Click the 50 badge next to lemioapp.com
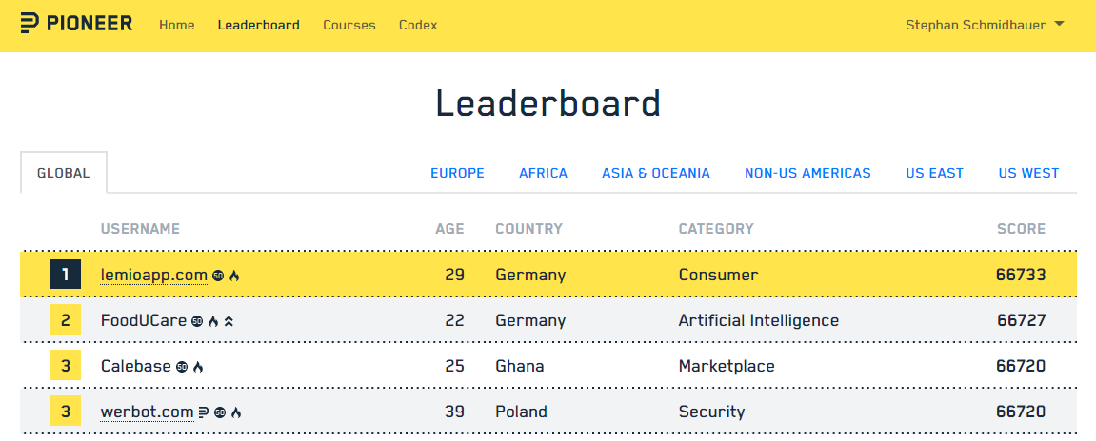The height and width of the screenshot is (441, 1096). (218, 276)
